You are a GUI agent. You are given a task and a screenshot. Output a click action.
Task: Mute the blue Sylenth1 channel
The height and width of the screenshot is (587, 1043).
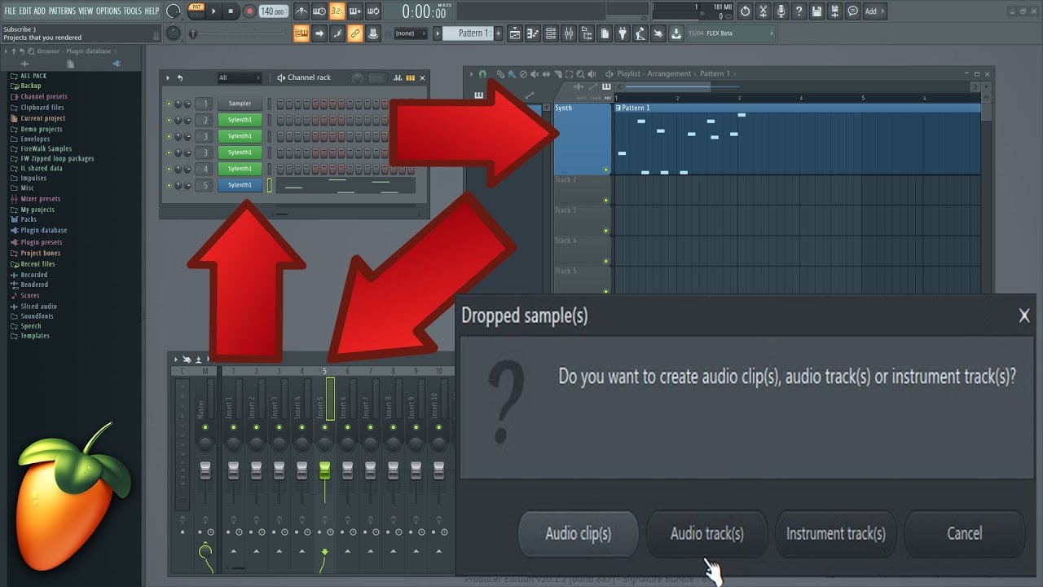click(169, 185)
